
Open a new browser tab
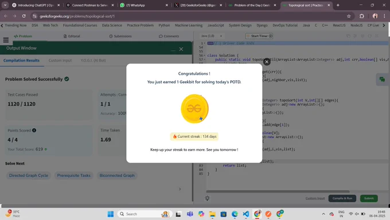click(x=338, y=5)
